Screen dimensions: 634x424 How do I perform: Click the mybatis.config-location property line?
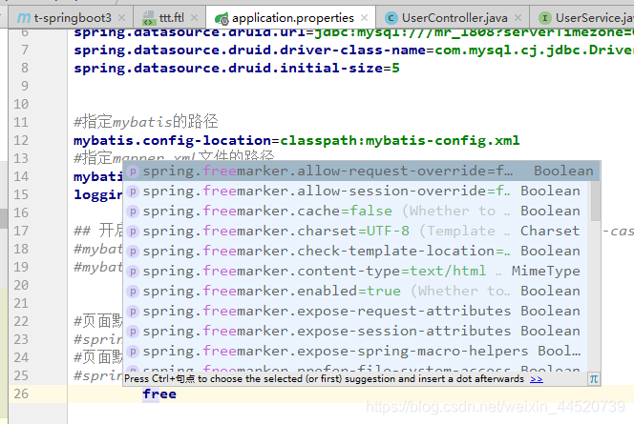tap(296, 140)
